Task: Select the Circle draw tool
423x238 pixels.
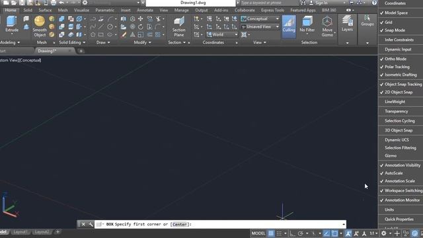Action: [110, 26]
